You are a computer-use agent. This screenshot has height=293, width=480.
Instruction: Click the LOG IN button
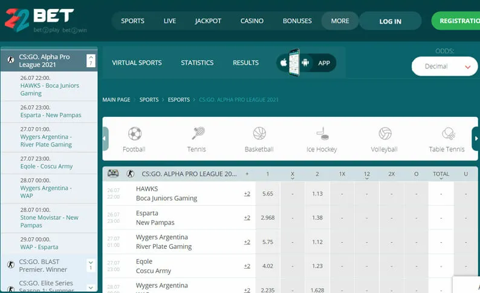coord(390,21)
